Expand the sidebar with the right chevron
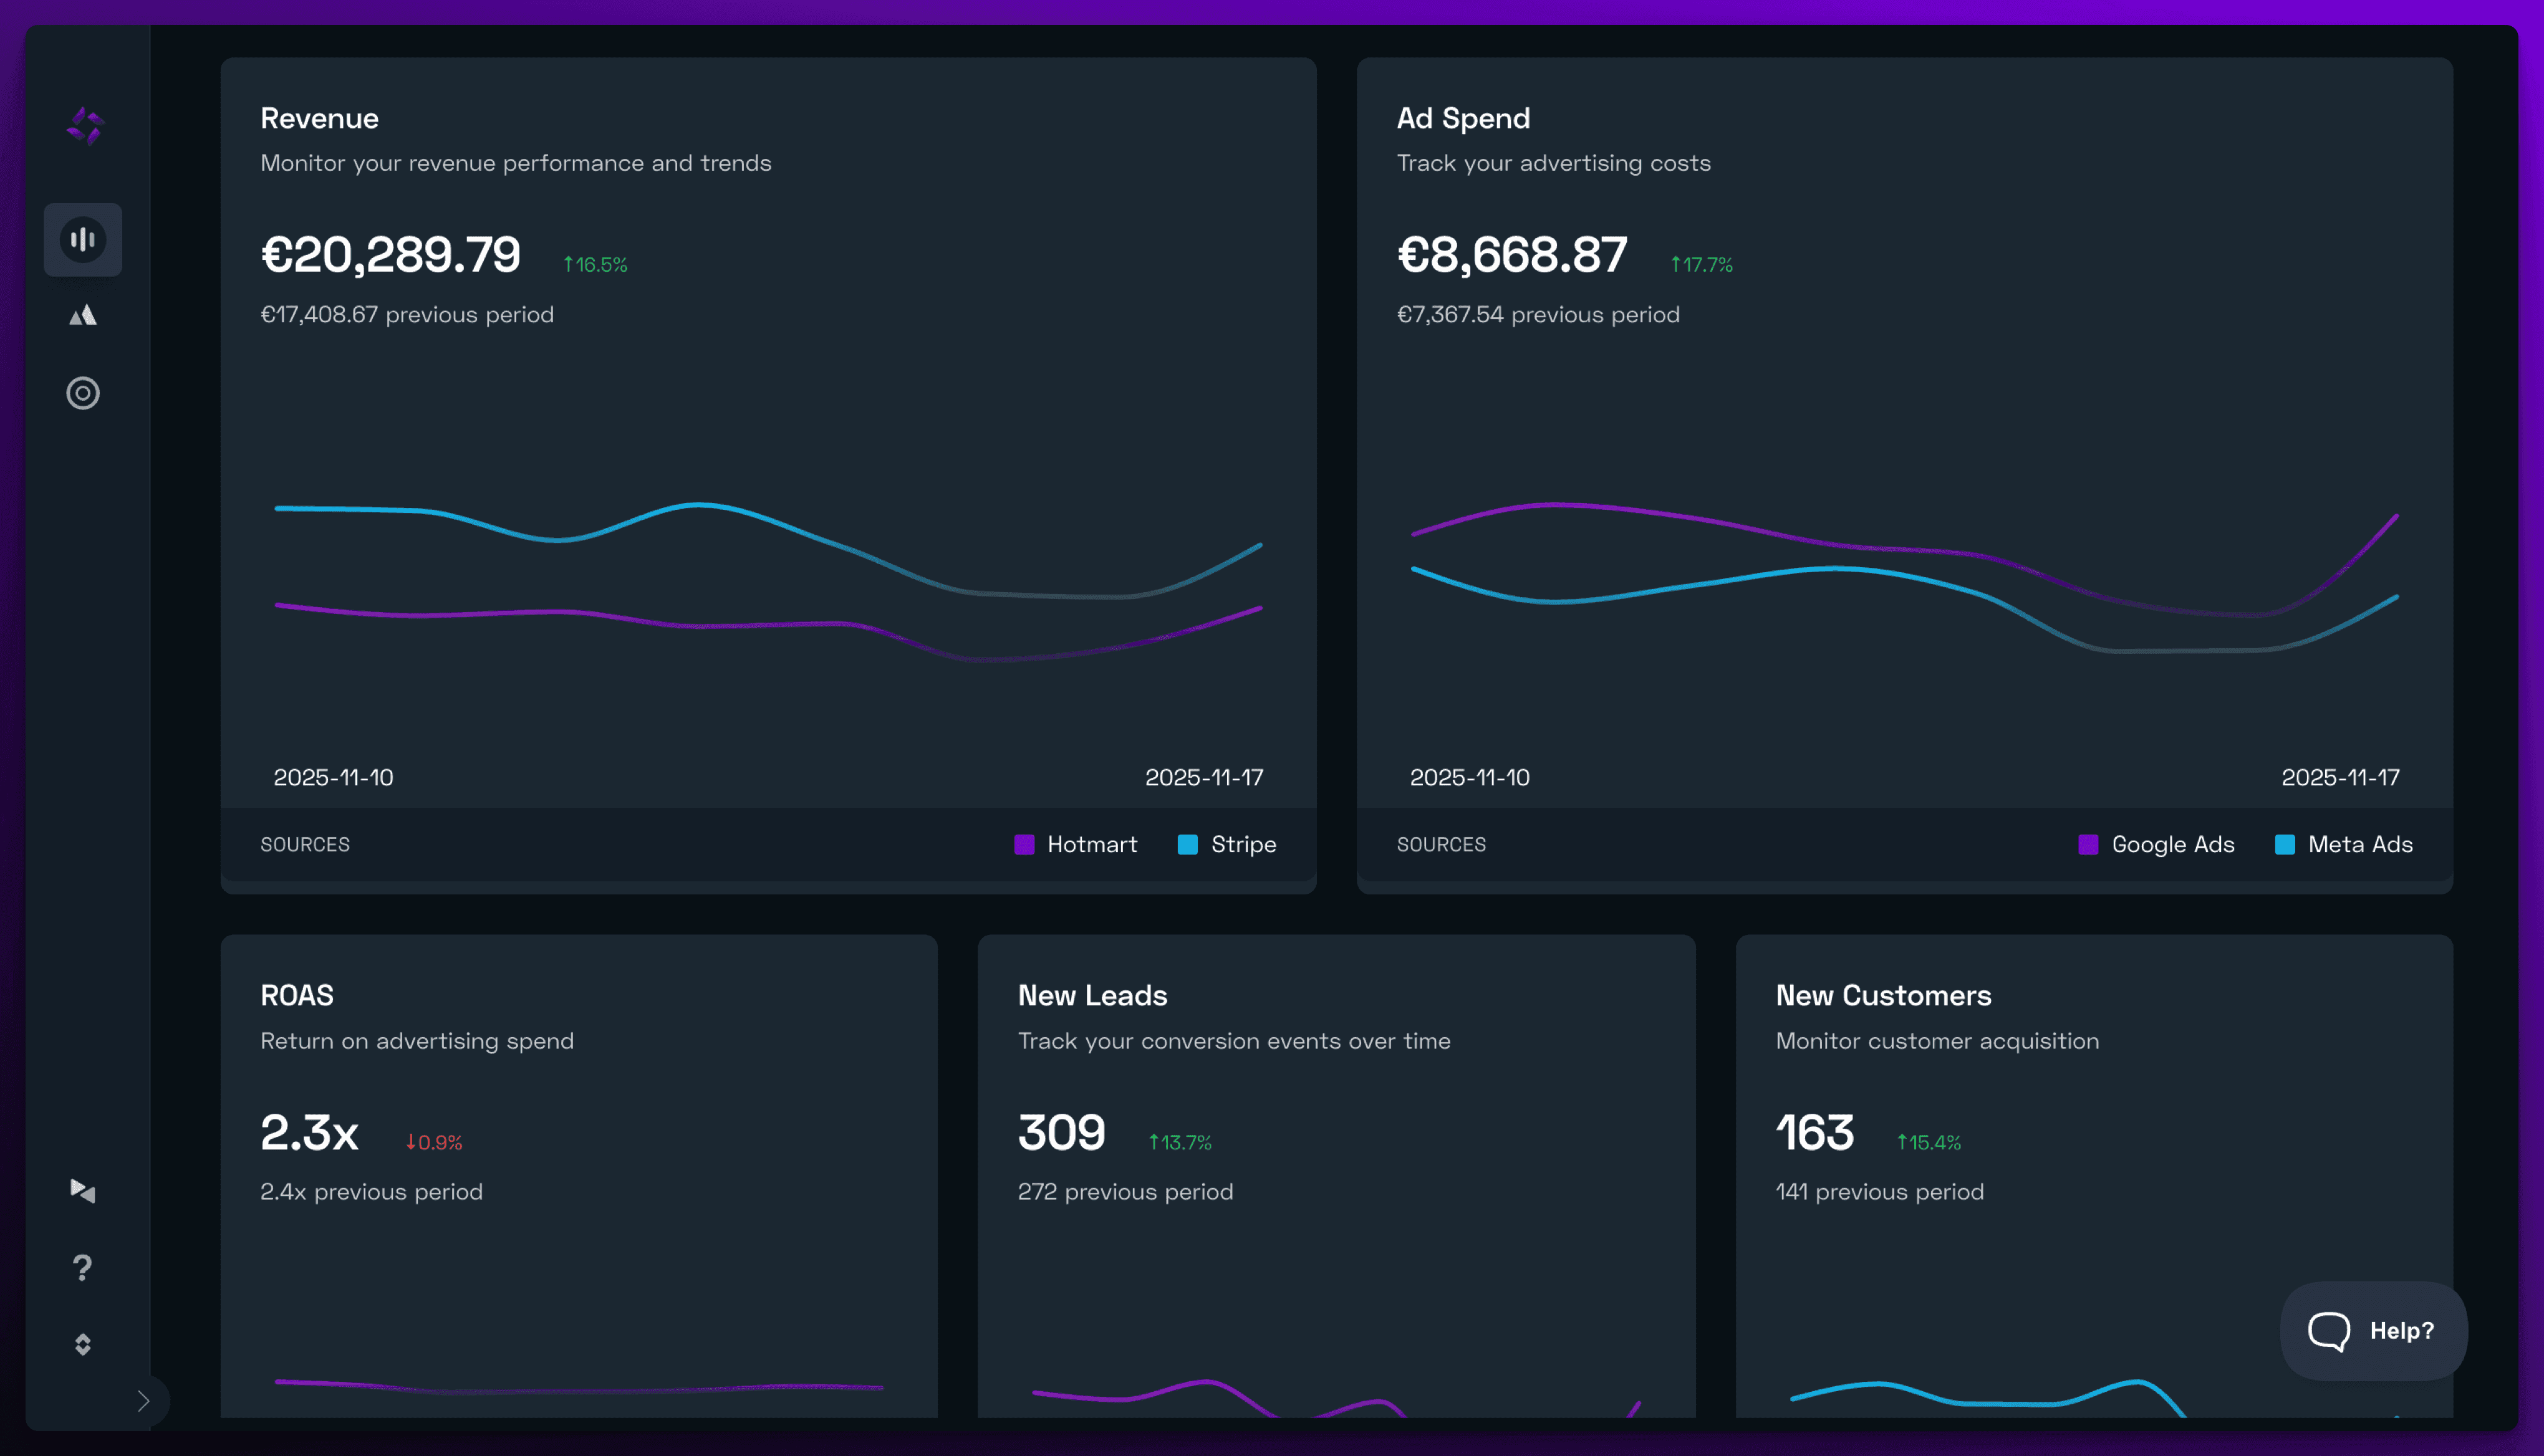Image resolution: width=2544 pixels, height=1456 pixels. [x=143, y=1401]
